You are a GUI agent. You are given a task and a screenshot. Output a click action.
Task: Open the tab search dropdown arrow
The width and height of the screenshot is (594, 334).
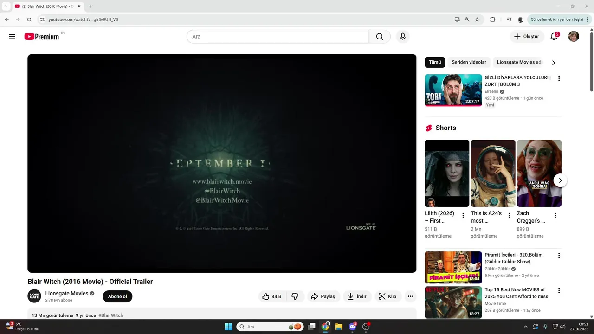point(6,6)
